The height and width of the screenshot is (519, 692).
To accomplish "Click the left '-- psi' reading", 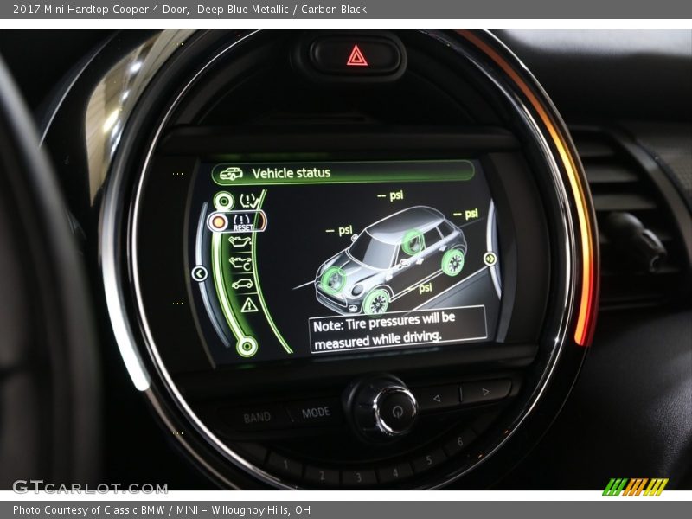I will 339,230.
